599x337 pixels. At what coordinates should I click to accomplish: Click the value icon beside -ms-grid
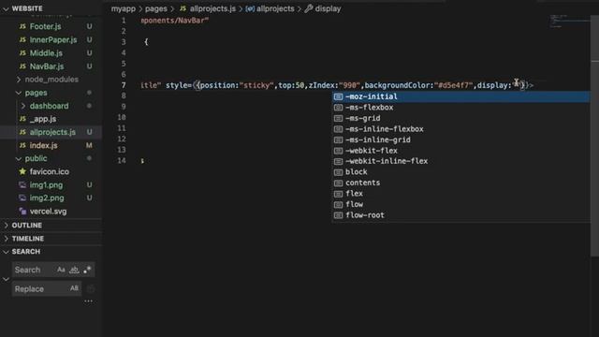[x=338, y=119]
